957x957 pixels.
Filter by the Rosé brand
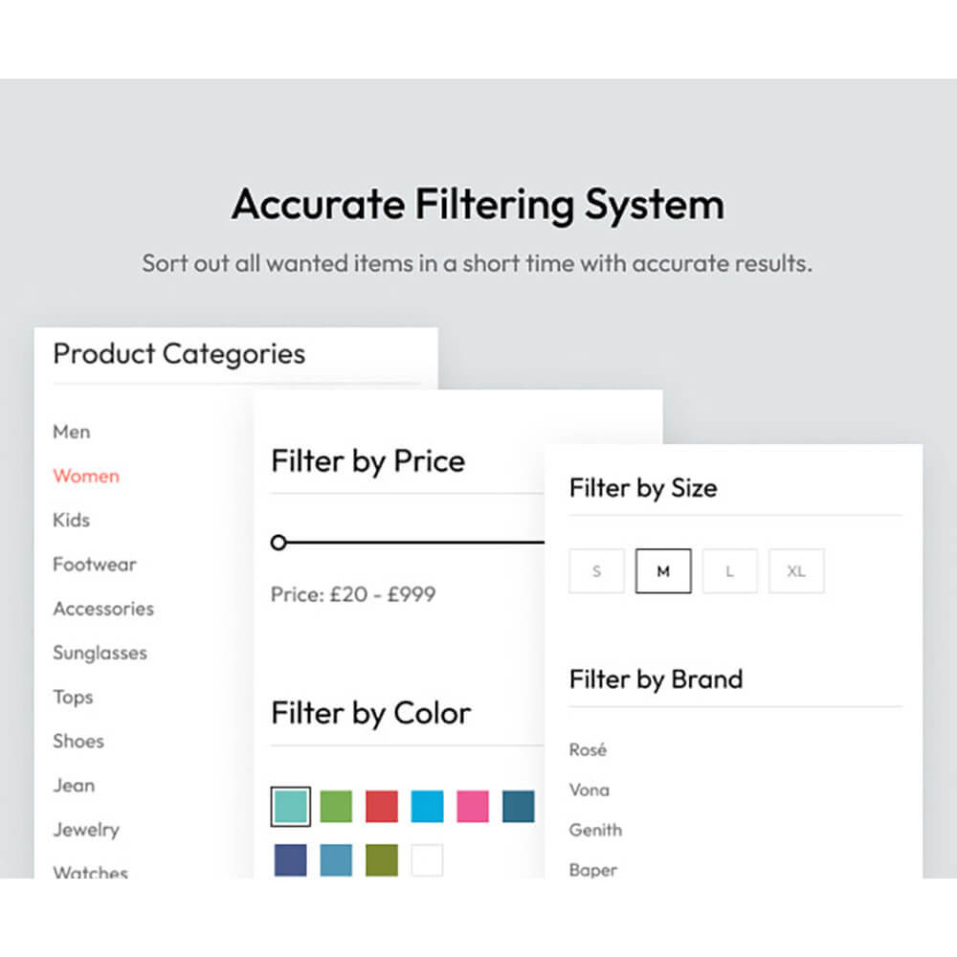pyautogui.click(x=588, y=749)
